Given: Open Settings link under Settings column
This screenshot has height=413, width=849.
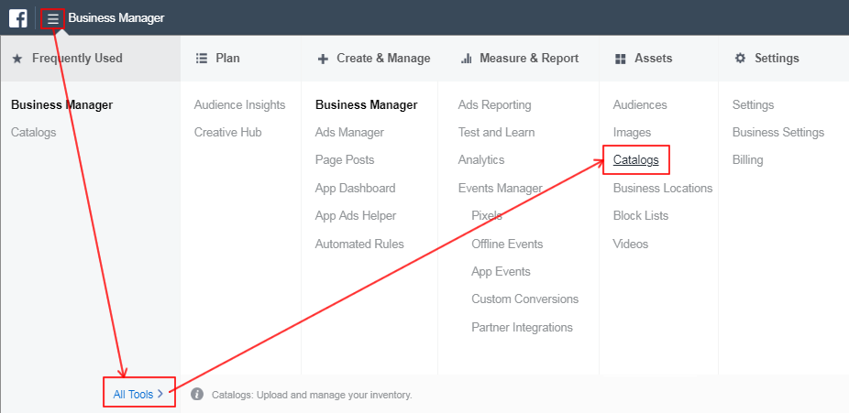Looking at the screenshot, I should click(x=753, y=105).
